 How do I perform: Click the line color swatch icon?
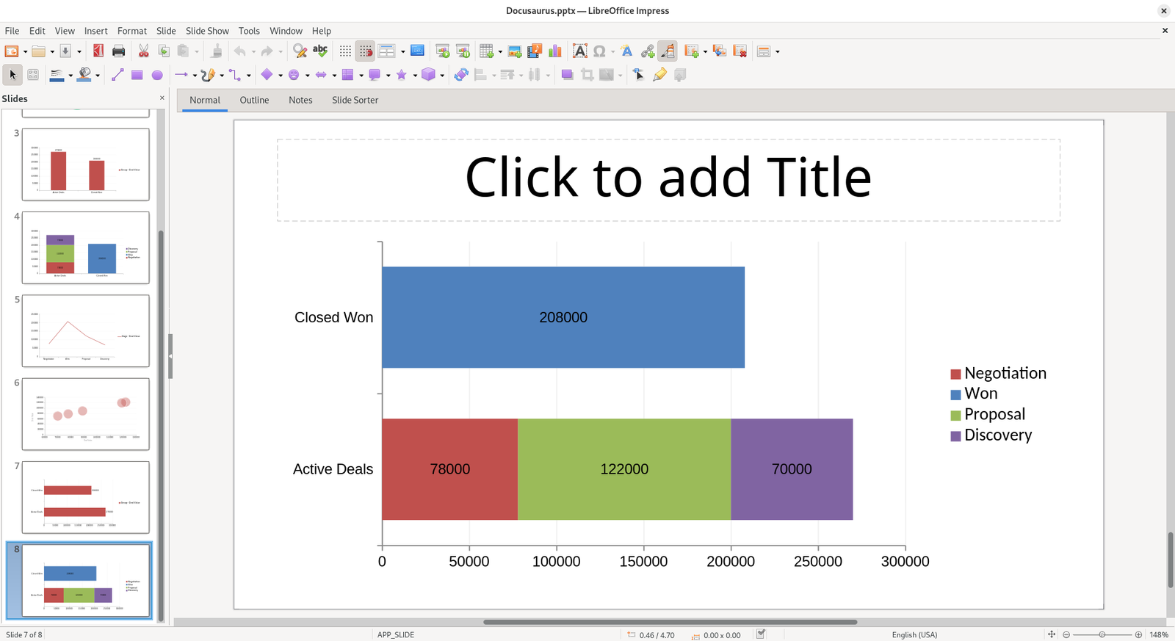pos(57,74)
